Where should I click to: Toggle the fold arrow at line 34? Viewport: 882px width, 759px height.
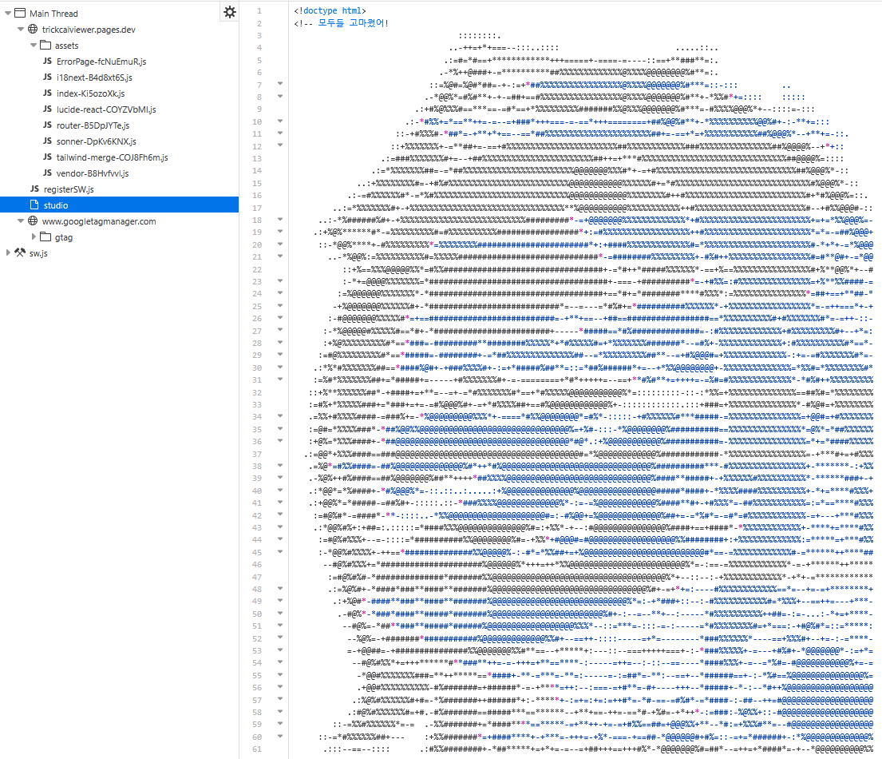(280, 416)
